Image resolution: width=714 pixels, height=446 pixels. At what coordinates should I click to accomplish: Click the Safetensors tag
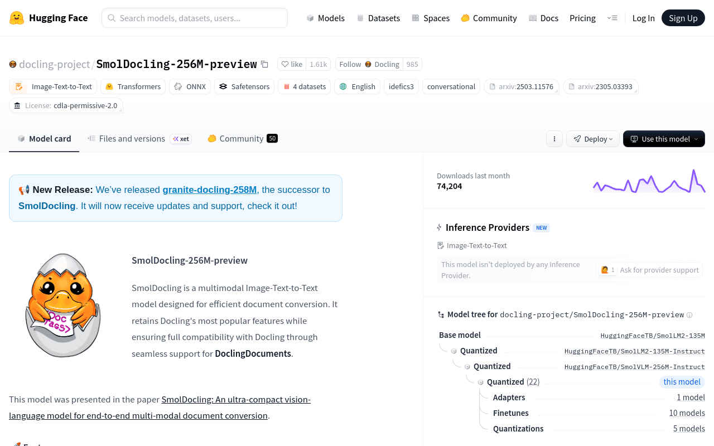pos(244,86)
